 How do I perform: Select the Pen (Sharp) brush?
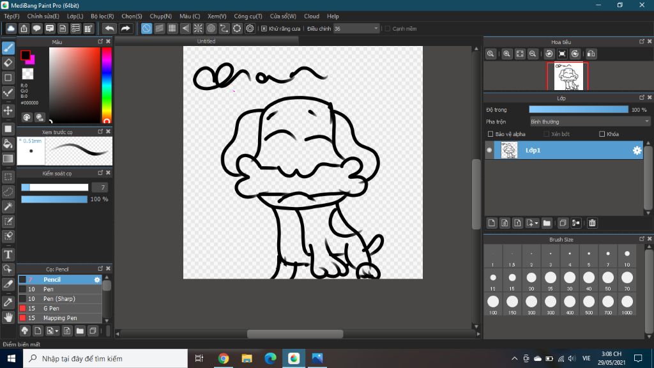pyautogui.click(x=60, y=299)
